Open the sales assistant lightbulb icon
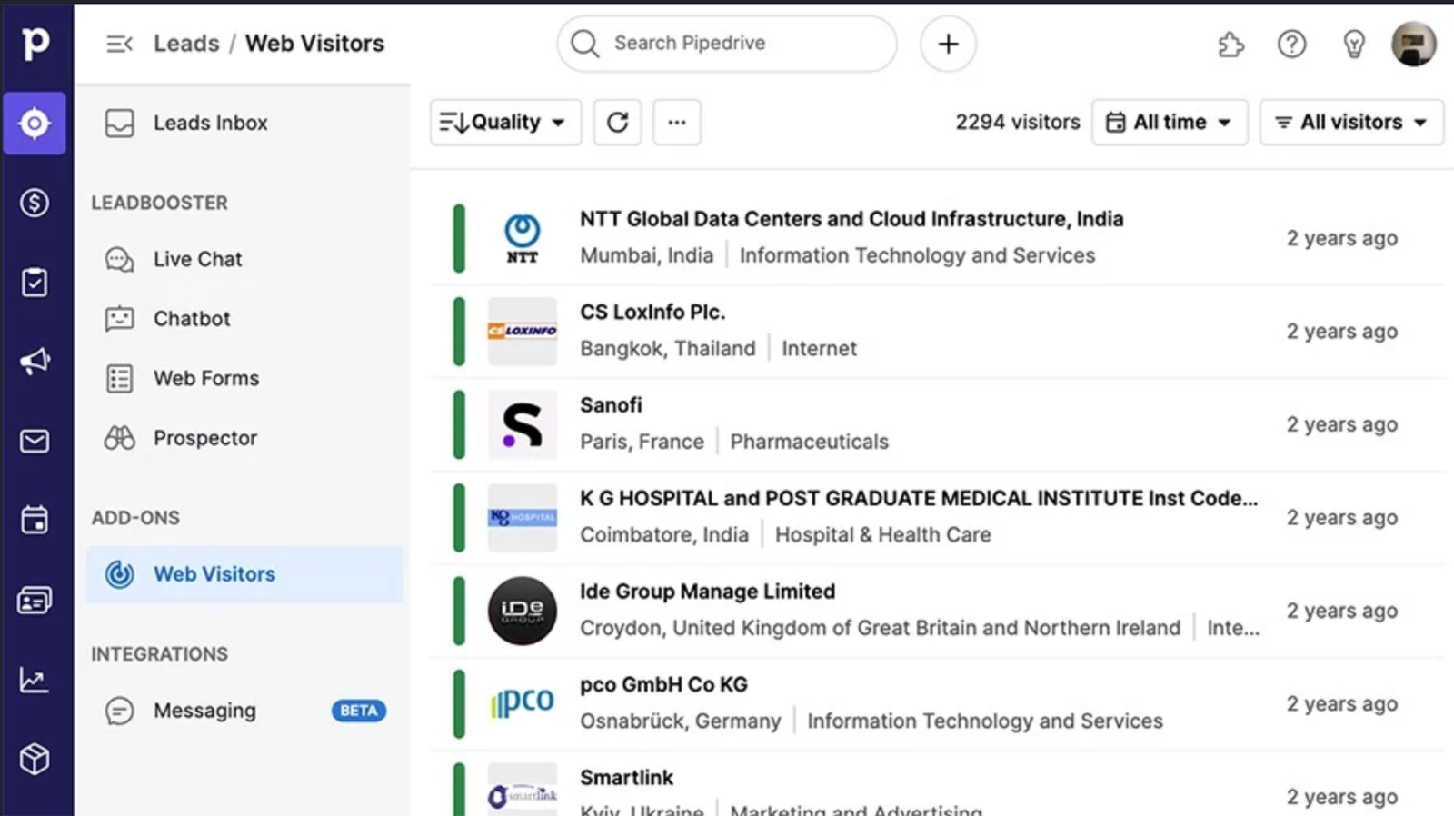1454x816 pixels. point(1353,44)
